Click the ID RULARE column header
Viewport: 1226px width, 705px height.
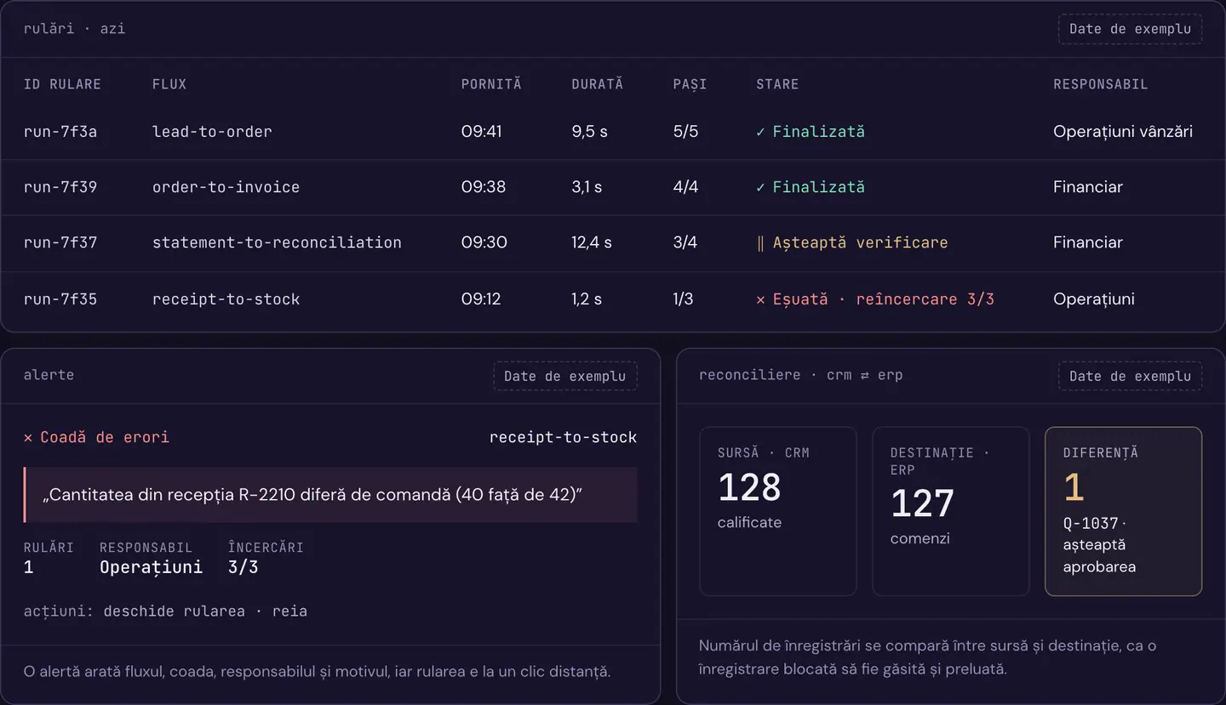pyautogui.click(x=62, y=84)
